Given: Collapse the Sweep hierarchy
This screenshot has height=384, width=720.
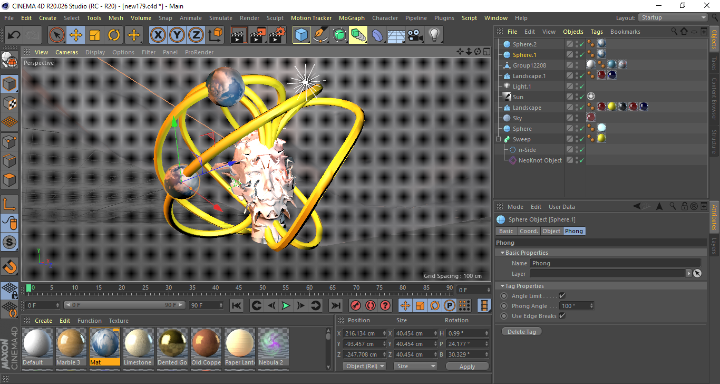Looking at the screenshot, I should (499, 139).
